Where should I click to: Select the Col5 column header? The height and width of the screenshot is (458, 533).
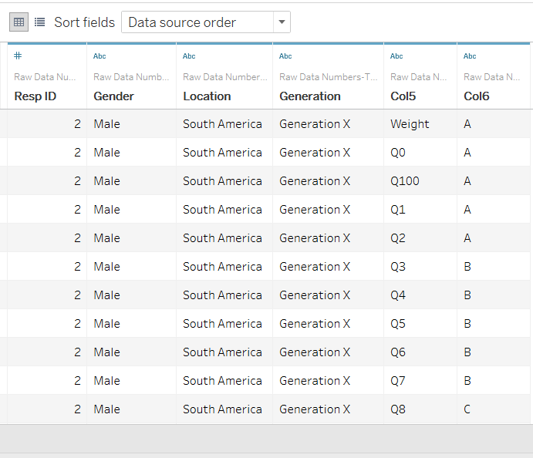pos(405,96)
